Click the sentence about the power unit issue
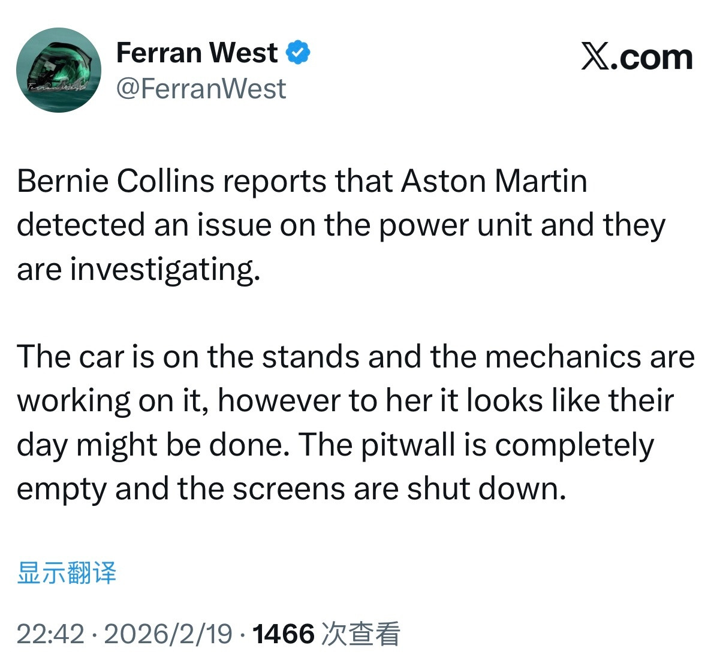The height and width of the screenshot is (660, 723). point(342,225)
